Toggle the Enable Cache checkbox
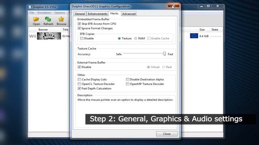The image size is (259, 145). (x=149, y=38)
